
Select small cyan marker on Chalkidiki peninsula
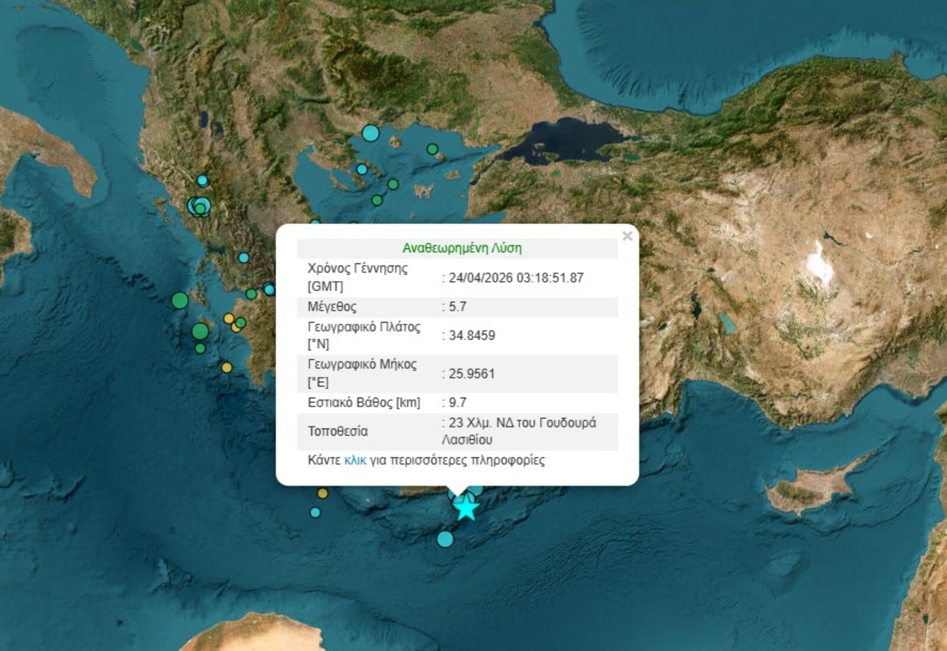click(x=362, y=170)
